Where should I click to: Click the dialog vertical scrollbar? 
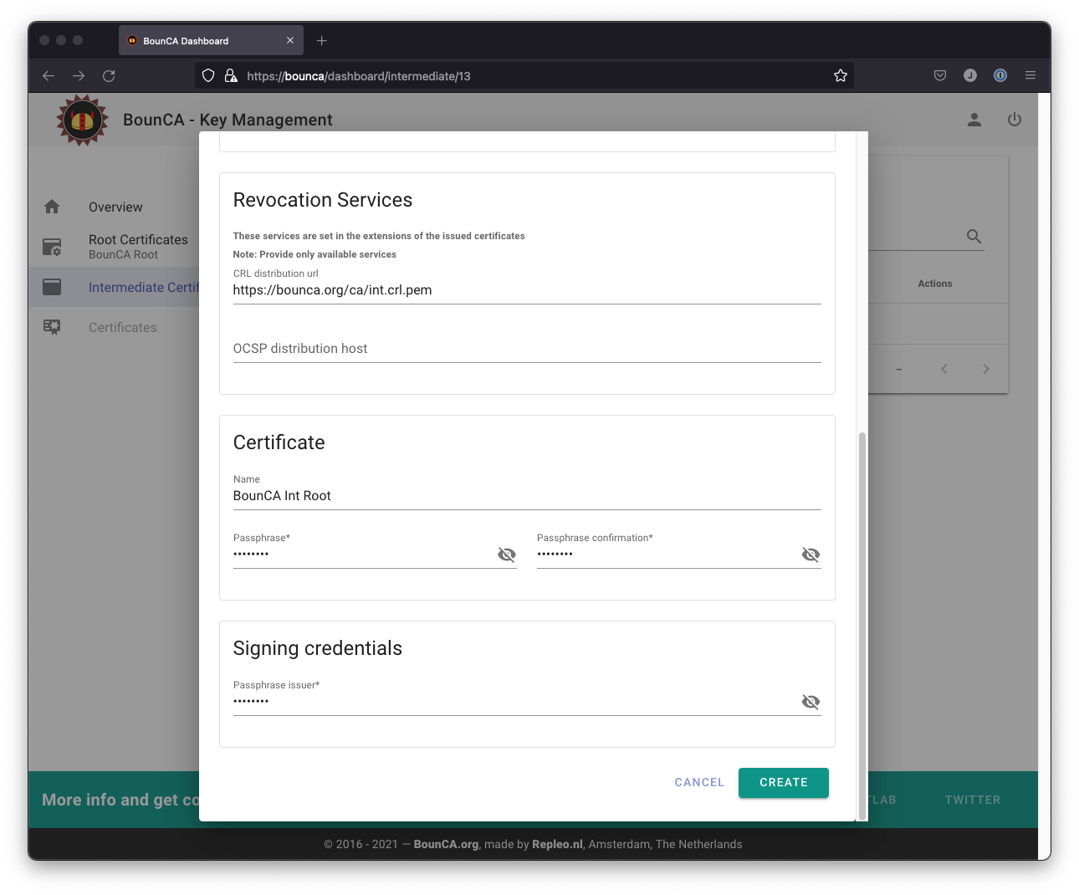862,626
